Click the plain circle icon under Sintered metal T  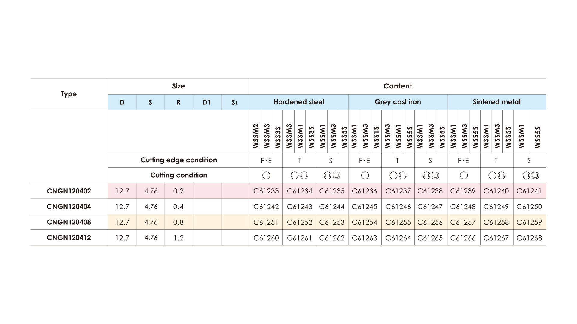pyautogui.click(x=492, y=175)
